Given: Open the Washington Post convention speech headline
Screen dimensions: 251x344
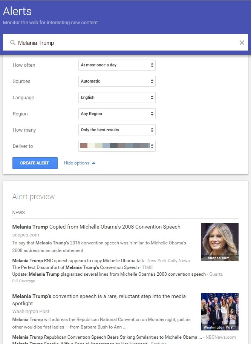Looking at the screenshot, I should (99, 300).
